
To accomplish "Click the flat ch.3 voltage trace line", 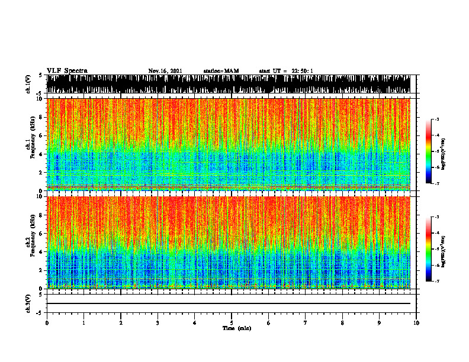I will (x=228, y=303).
